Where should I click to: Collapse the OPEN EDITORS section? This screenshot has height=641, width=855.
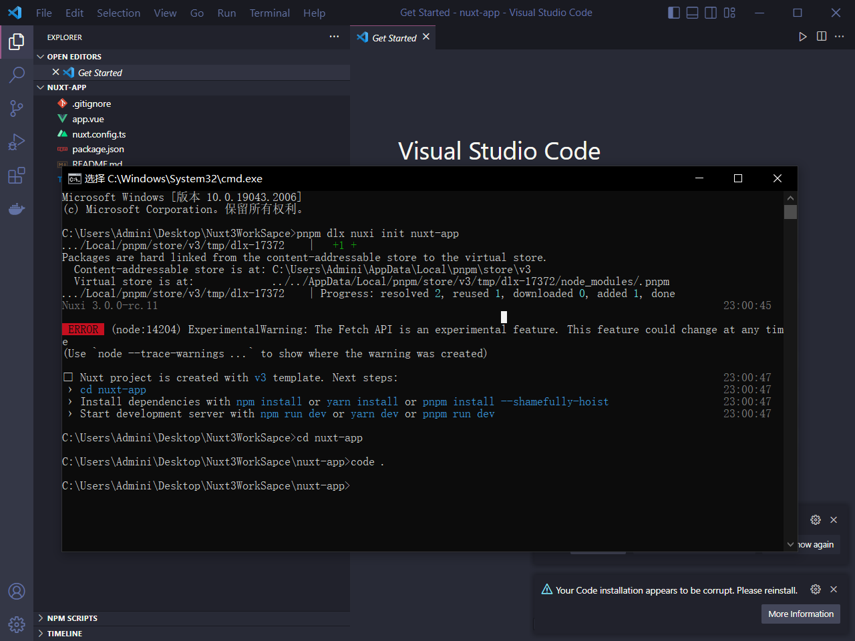[x=192, y=57]
